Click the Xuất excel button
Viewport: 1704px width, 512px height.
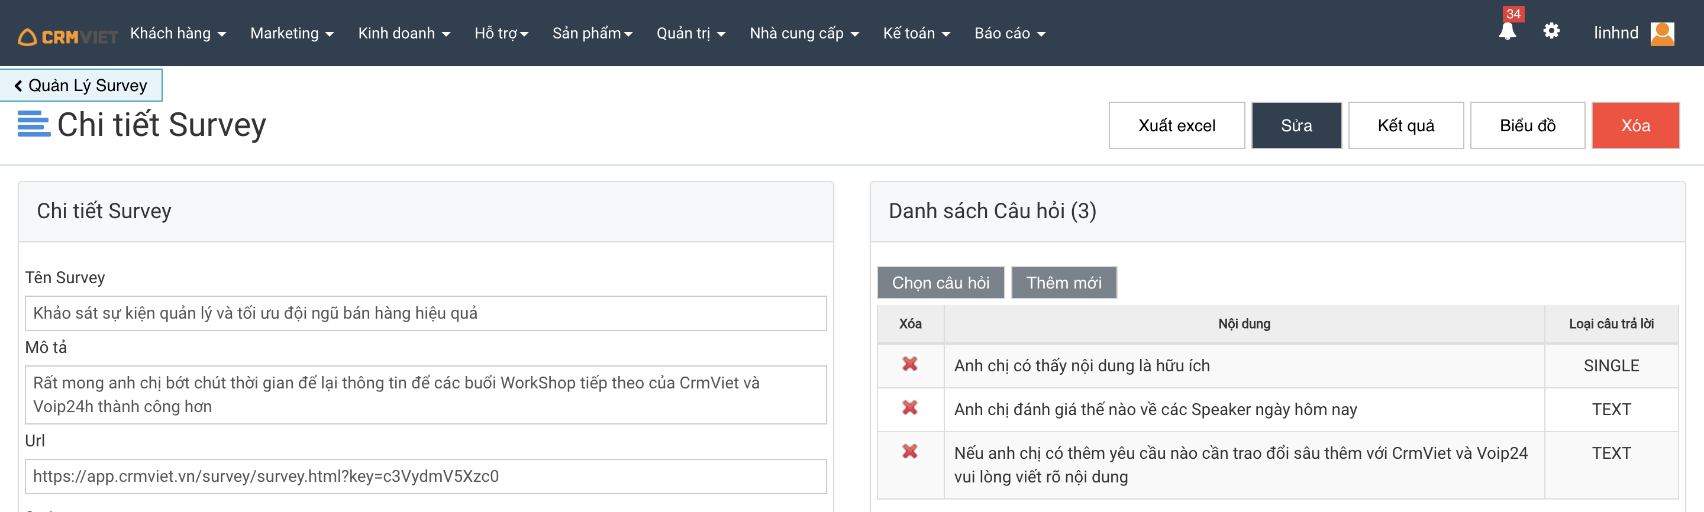(x=1176, y=125)
